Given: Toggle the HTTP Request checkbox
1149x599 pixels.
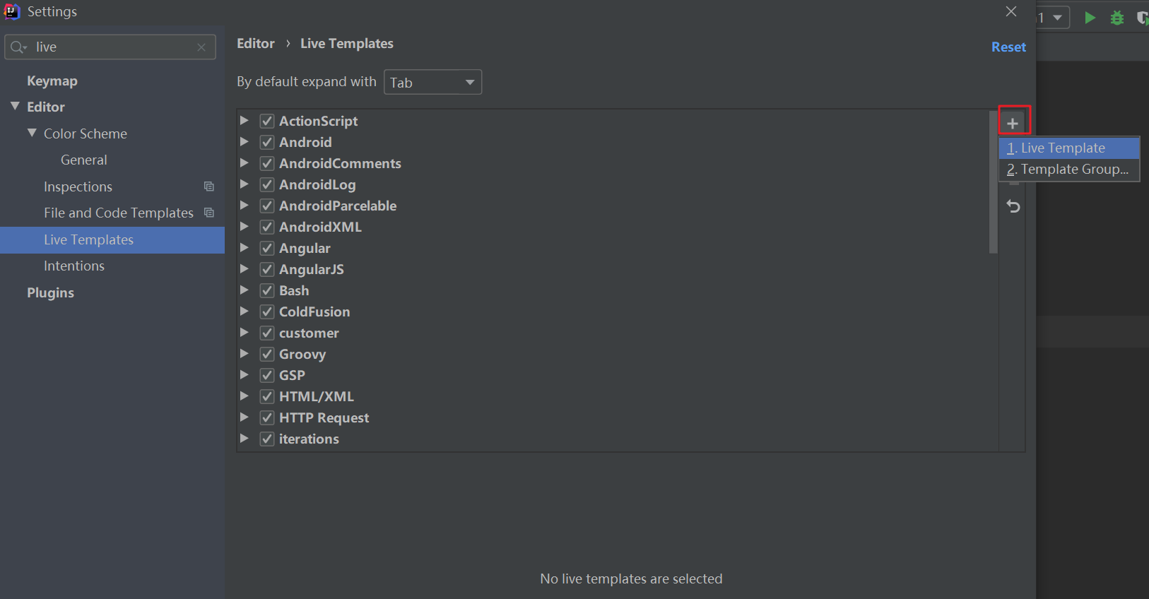Looking at the screenshot, I should (267, 417).
